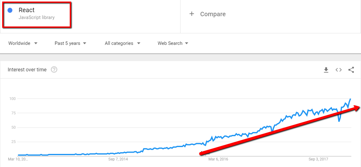361x167 pixels.
Task: Click the 100 value axis label
Action: coord(13,99)
